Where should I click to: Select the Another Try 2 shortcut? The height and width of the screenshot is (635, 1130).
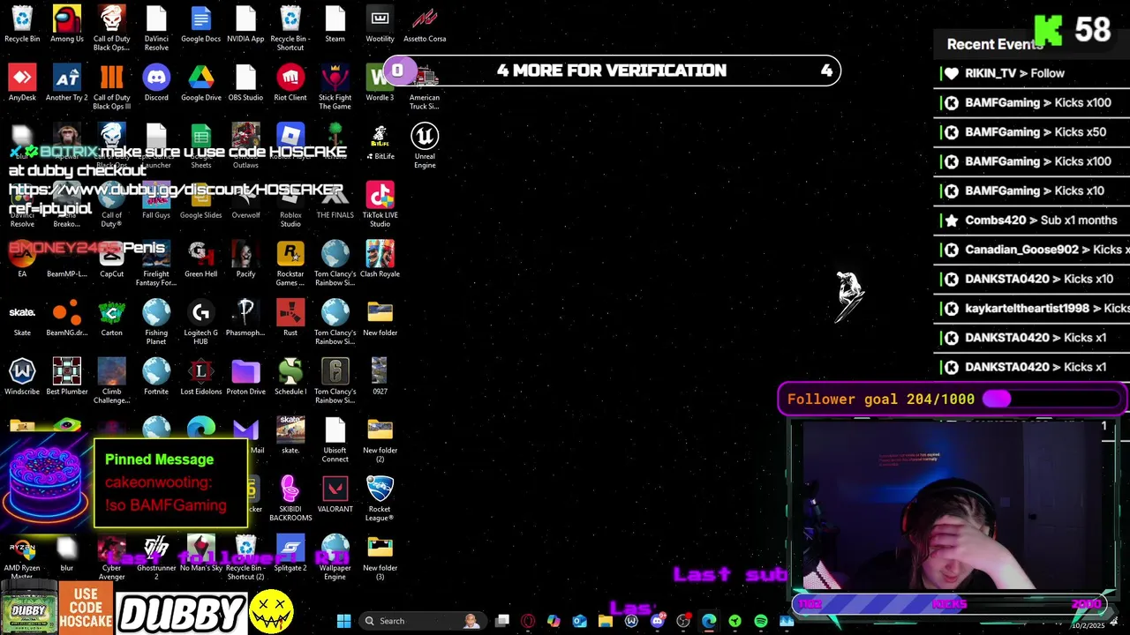click(67, 83)
